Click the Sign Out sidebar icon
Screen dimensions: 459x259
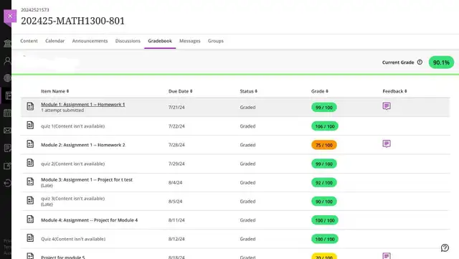tap(8, 183)
